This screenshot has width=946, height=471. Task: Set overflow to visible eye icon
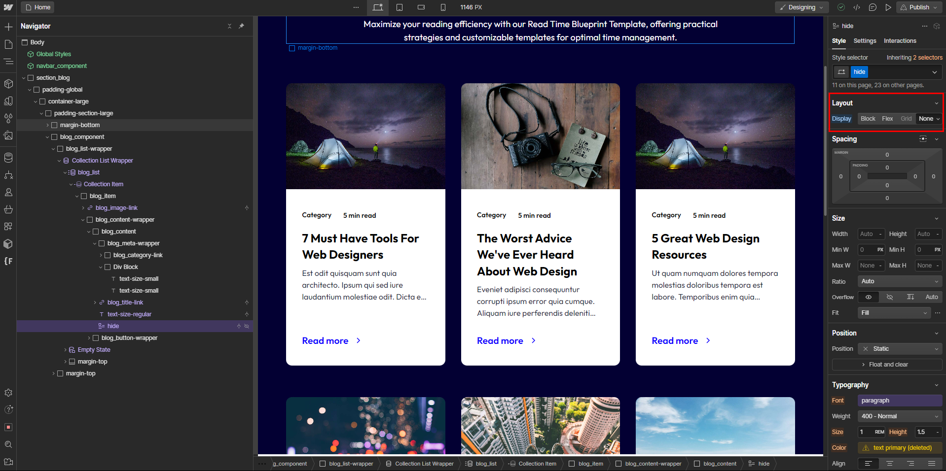(x=869, y=297)
